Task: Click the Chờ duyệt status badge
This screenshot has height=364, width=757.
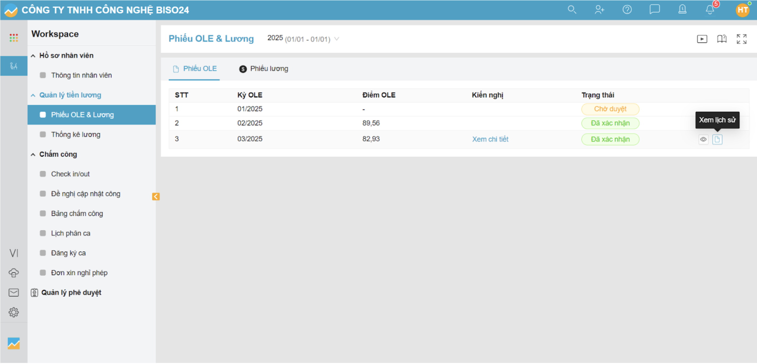Action: 610,109
